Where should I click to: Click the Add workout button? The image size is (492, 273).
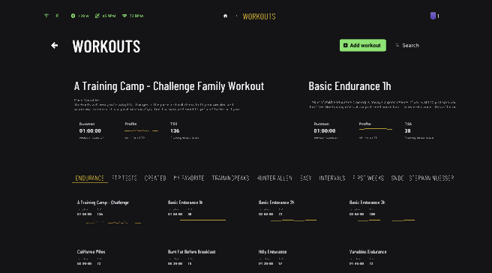pyautogui.click(x=363, y=45)
